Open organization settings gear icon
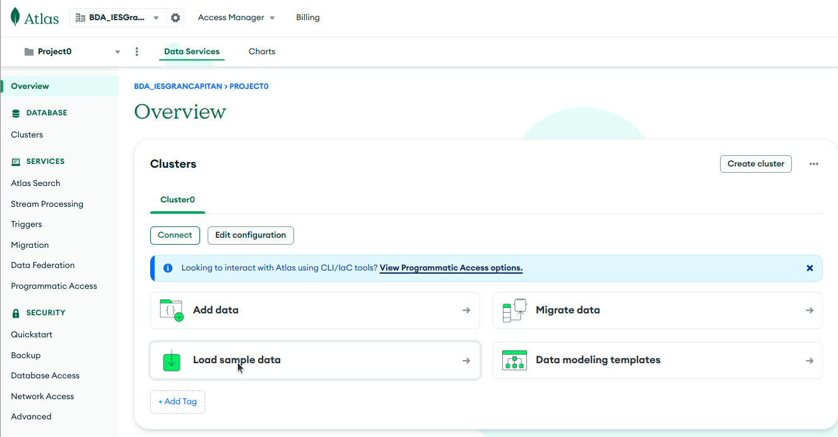Screen dimensions: 838x437 coord(175,18)
